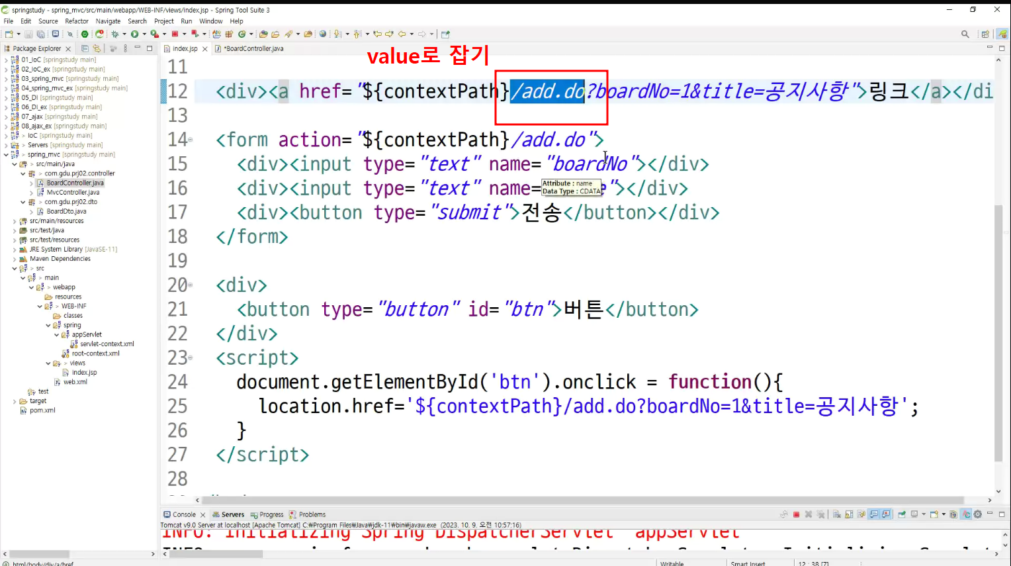Screen dimensions: 1011x566
Task: Terminate the server with console red square
Action: tap(796, 514)
